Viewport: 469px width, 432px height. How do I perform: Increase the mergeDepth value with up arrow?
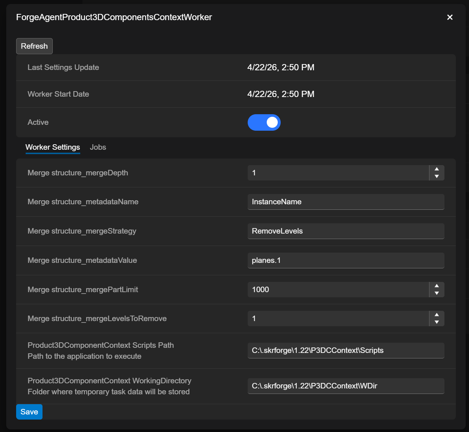click(x=436, y=169)
